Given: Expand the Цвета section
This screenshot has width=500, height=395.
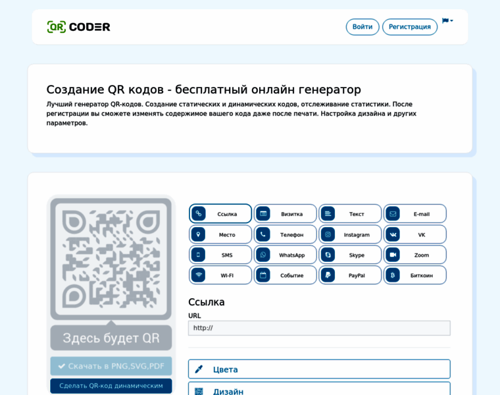Looking at the screenshot, I should tap(319, 369).
